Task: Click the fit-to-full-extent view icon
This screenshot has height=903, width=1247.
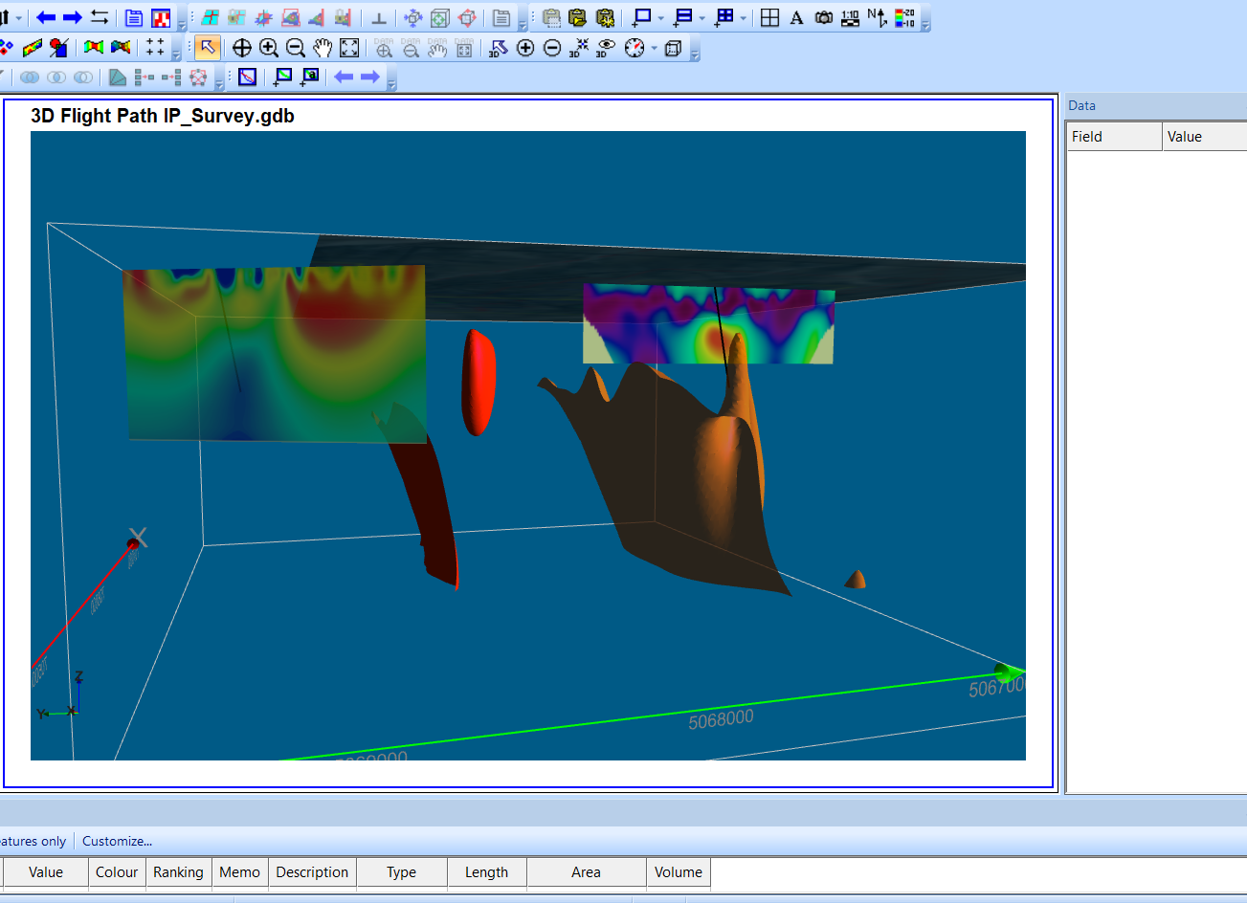Action: point(349,48)
